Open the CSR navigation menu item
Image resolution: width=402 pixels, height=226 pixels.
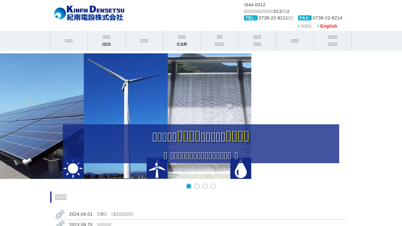(x=182, y=41)
